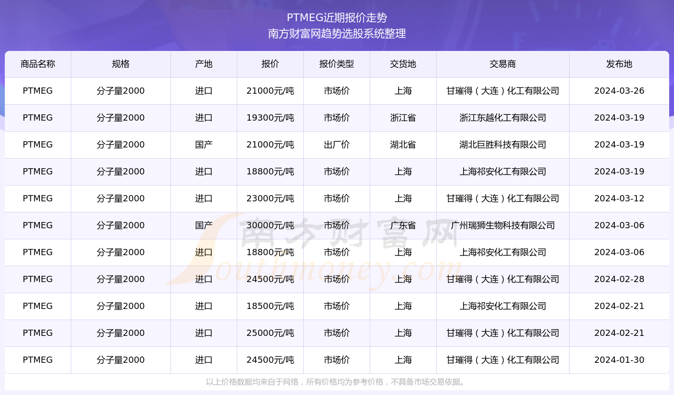The image size is (674, 395).
Task: Click the subtitle '南方财富网趋势选股系统整理'
Action: click(x=337, y=34)
